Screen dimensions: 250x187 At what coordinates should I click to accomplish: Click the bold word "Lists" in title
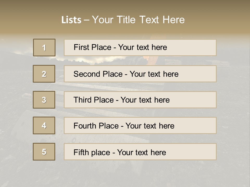click(71, 20)
